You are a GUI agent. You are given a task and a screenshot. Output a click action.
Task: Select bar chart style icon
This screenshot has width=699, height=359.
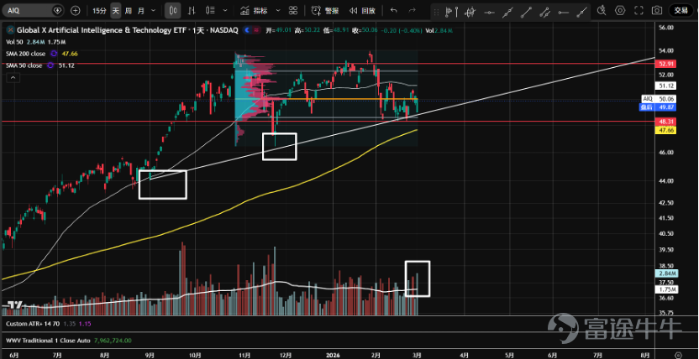point(192,10)
